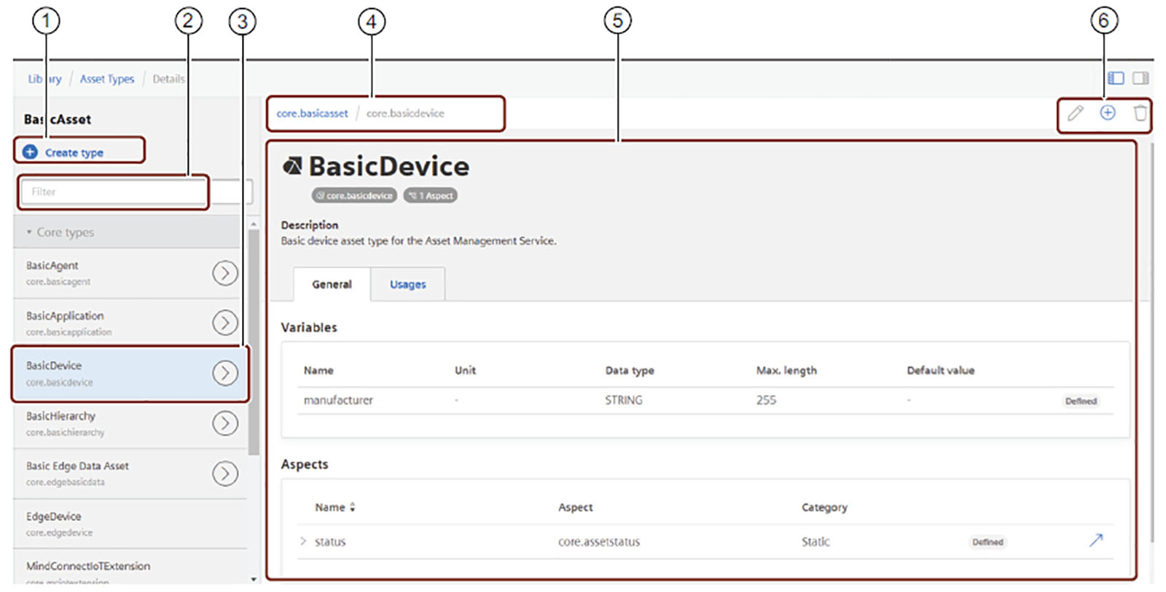Click the BasicDevice asset type logo icon
1166x592 pixels.
[x=292, y=167]
